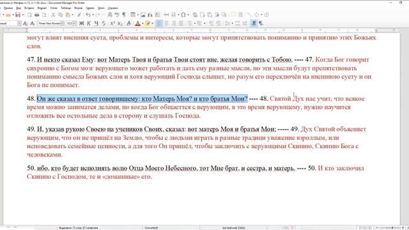Click the Print icon in the toolbar
409x230 pixels.
[37, 15]
